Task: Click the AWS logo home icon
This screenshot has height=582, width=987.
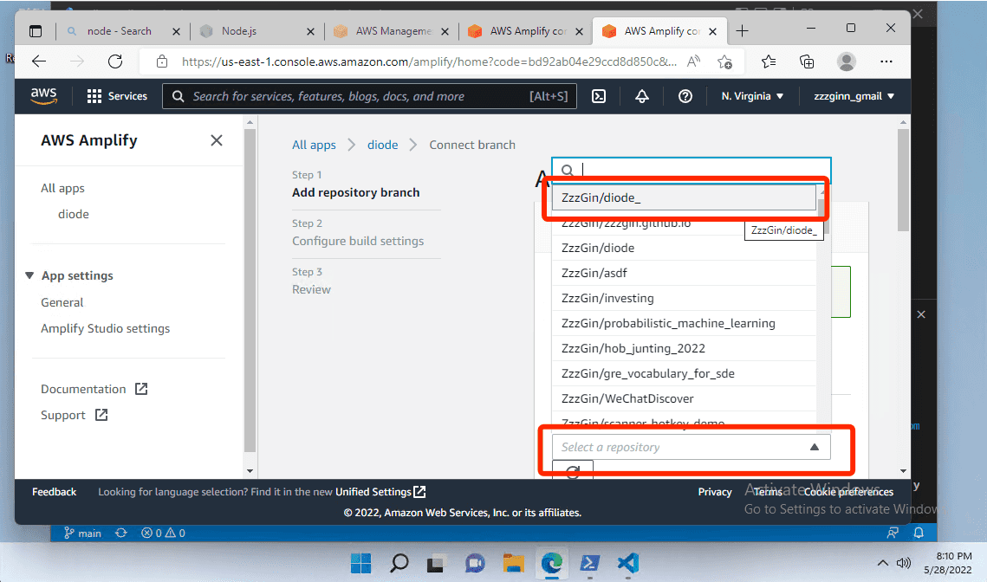Action: click(x=43, y=95)
